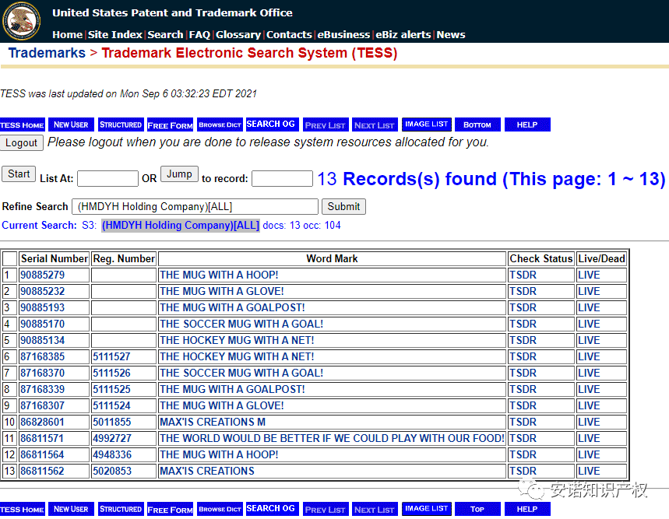The width and height of the screenshot is (669, 519).
Task: Click bottom Prev List button
Action: (326, 509)
